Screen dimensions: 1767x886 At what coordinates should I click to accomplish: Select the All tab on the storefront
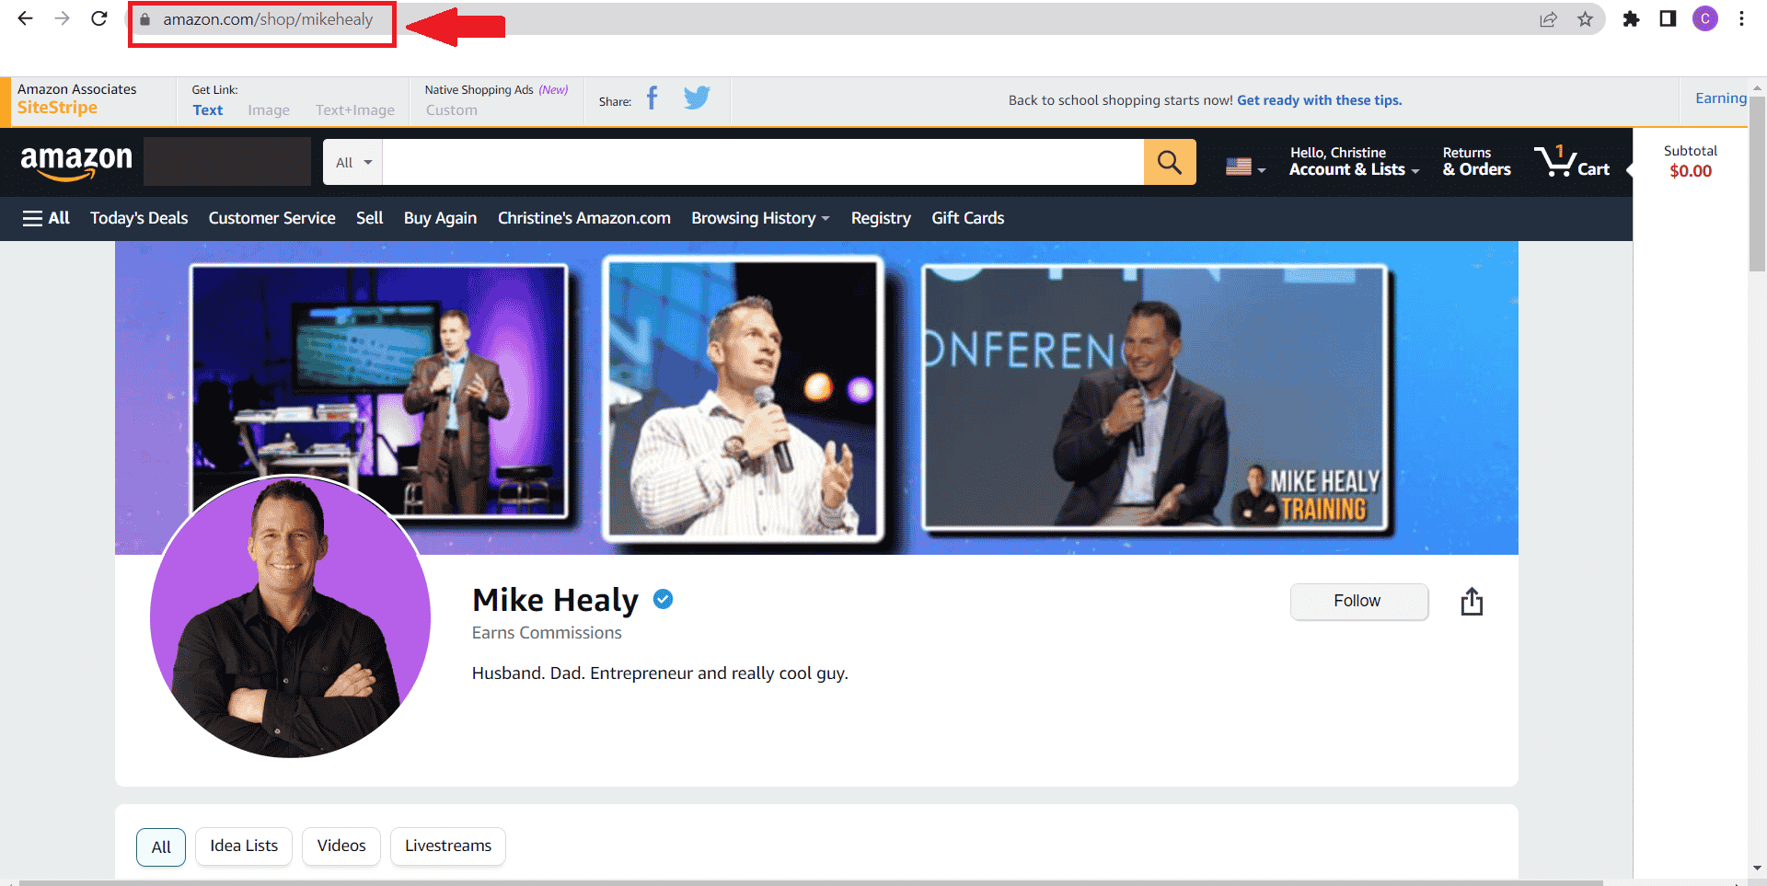161,846
